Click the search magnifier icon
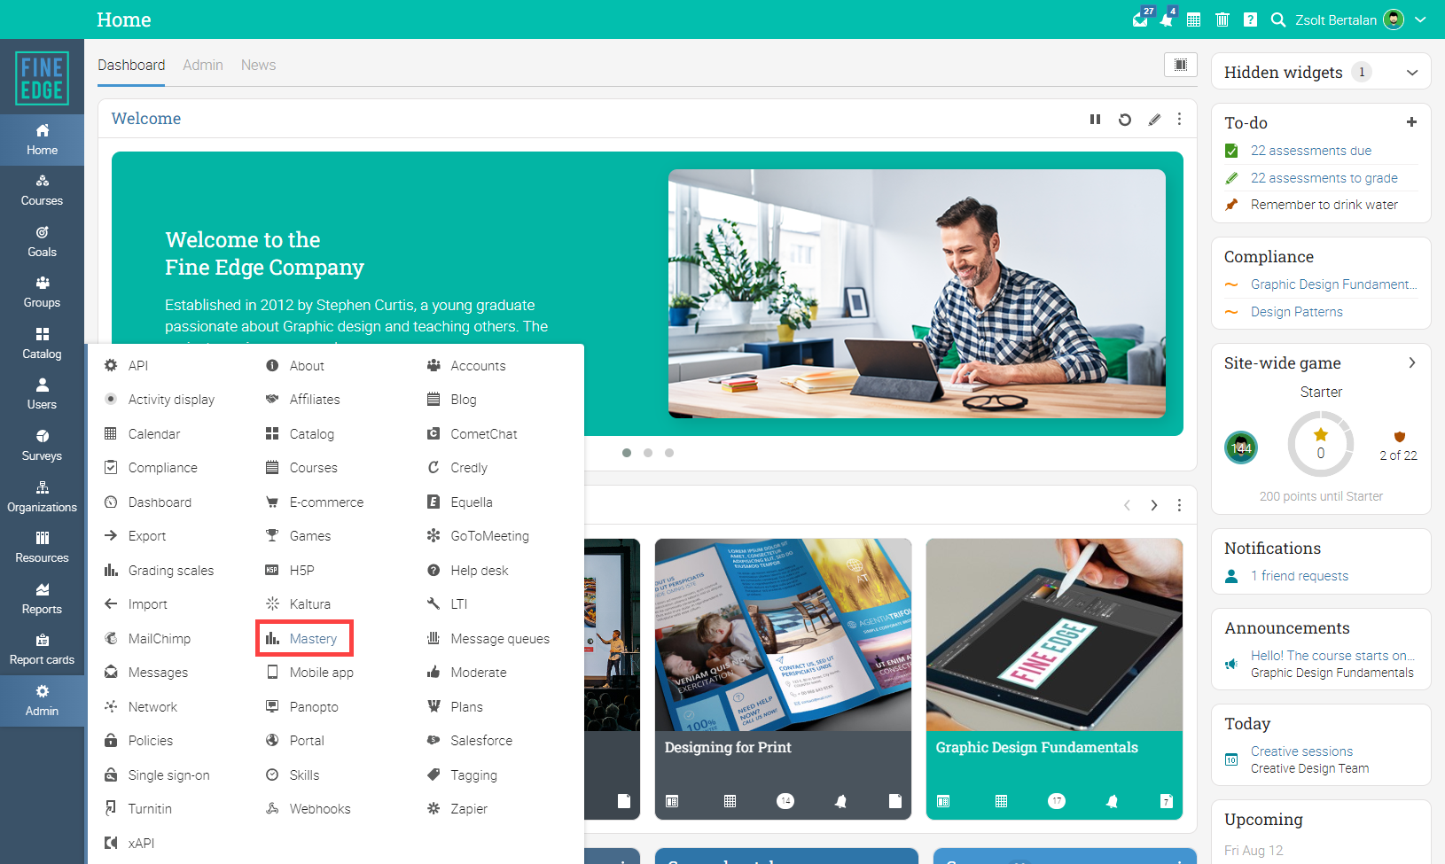1445x864 pixels. [x=1278, y=19]
